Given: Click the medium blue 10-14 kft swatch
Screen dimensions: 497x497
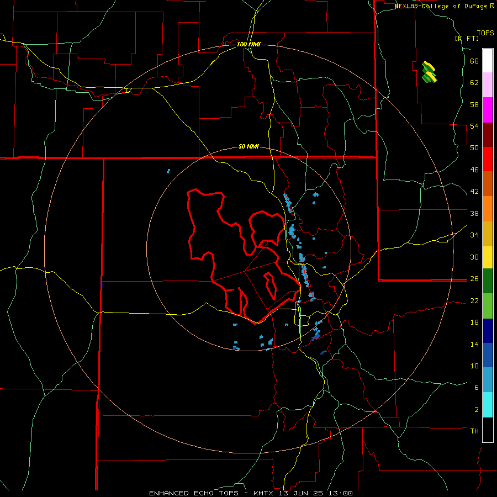Looking at the screenshot, I should (488, 355).
